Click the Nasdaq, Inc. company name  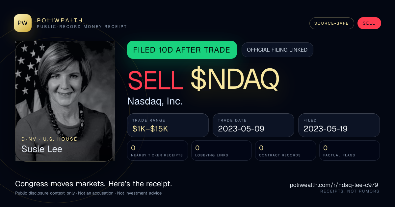pyautogui.click(x=155, y=101)
